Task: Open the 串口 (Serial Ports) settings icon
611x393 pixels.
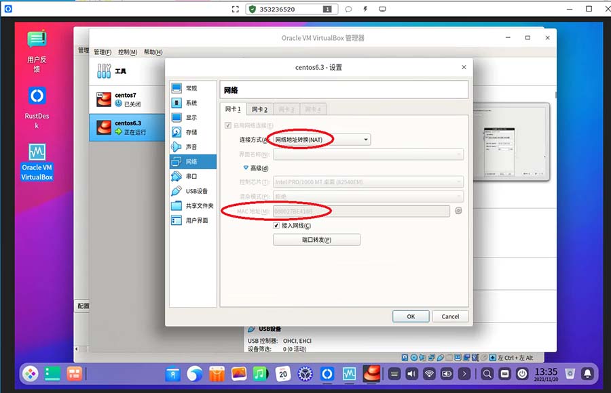Action: [177, 176]
